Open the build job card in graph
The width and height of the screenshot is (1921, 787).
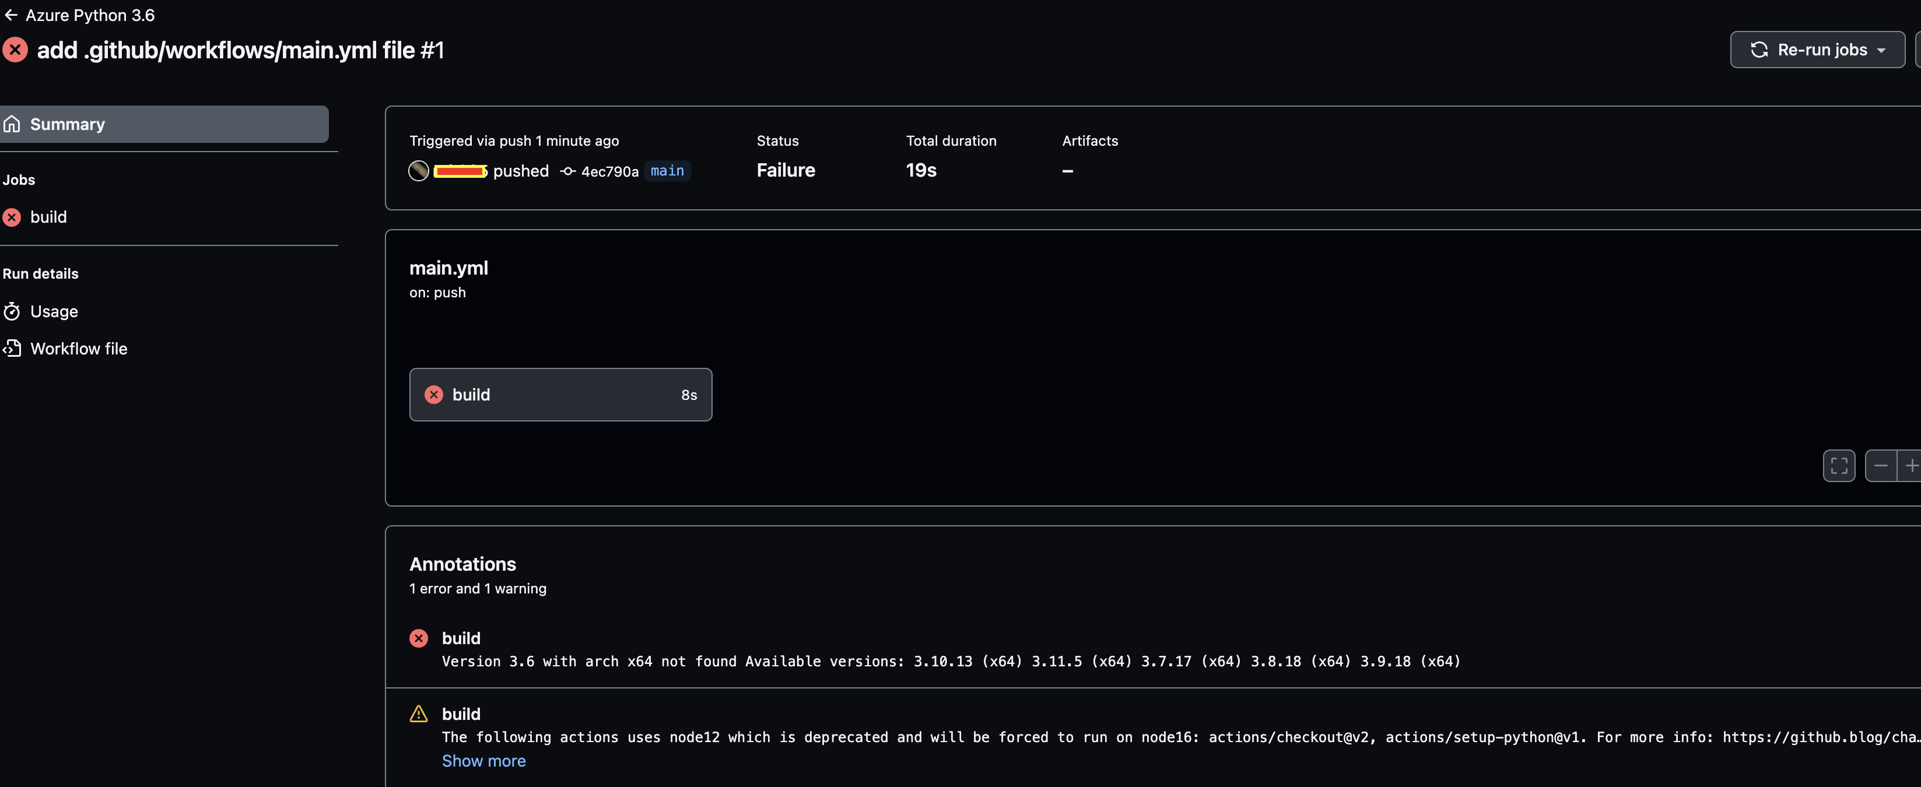click(560, 395)
